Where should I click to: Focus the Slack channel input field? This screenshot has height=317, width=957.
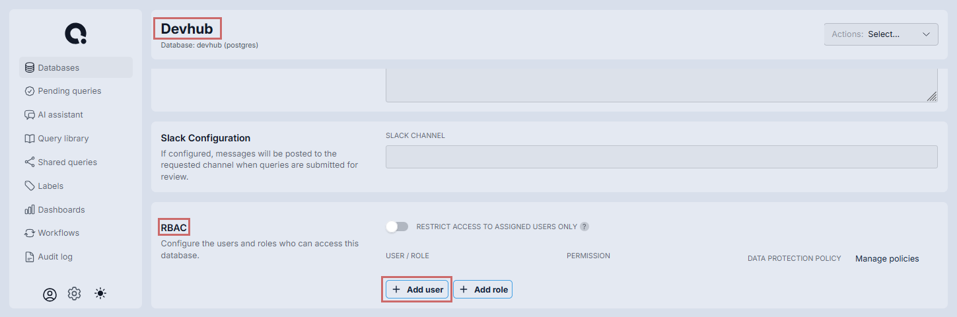coord(662,157)
